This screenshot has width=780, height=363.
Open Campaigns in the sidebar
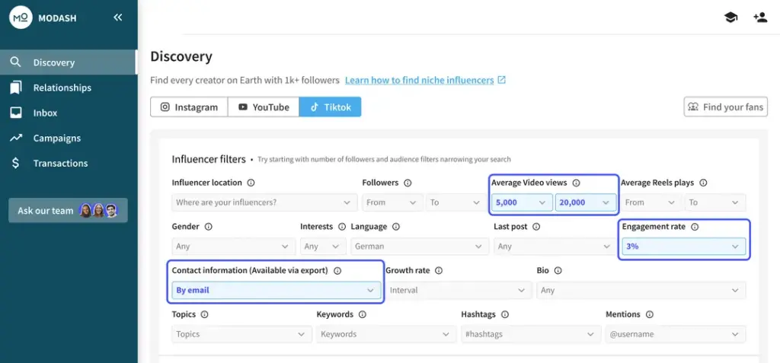[56, 138]
